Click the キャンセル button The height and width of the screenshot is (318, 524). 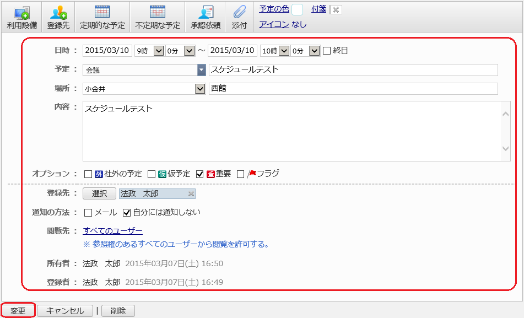[65, 311]
